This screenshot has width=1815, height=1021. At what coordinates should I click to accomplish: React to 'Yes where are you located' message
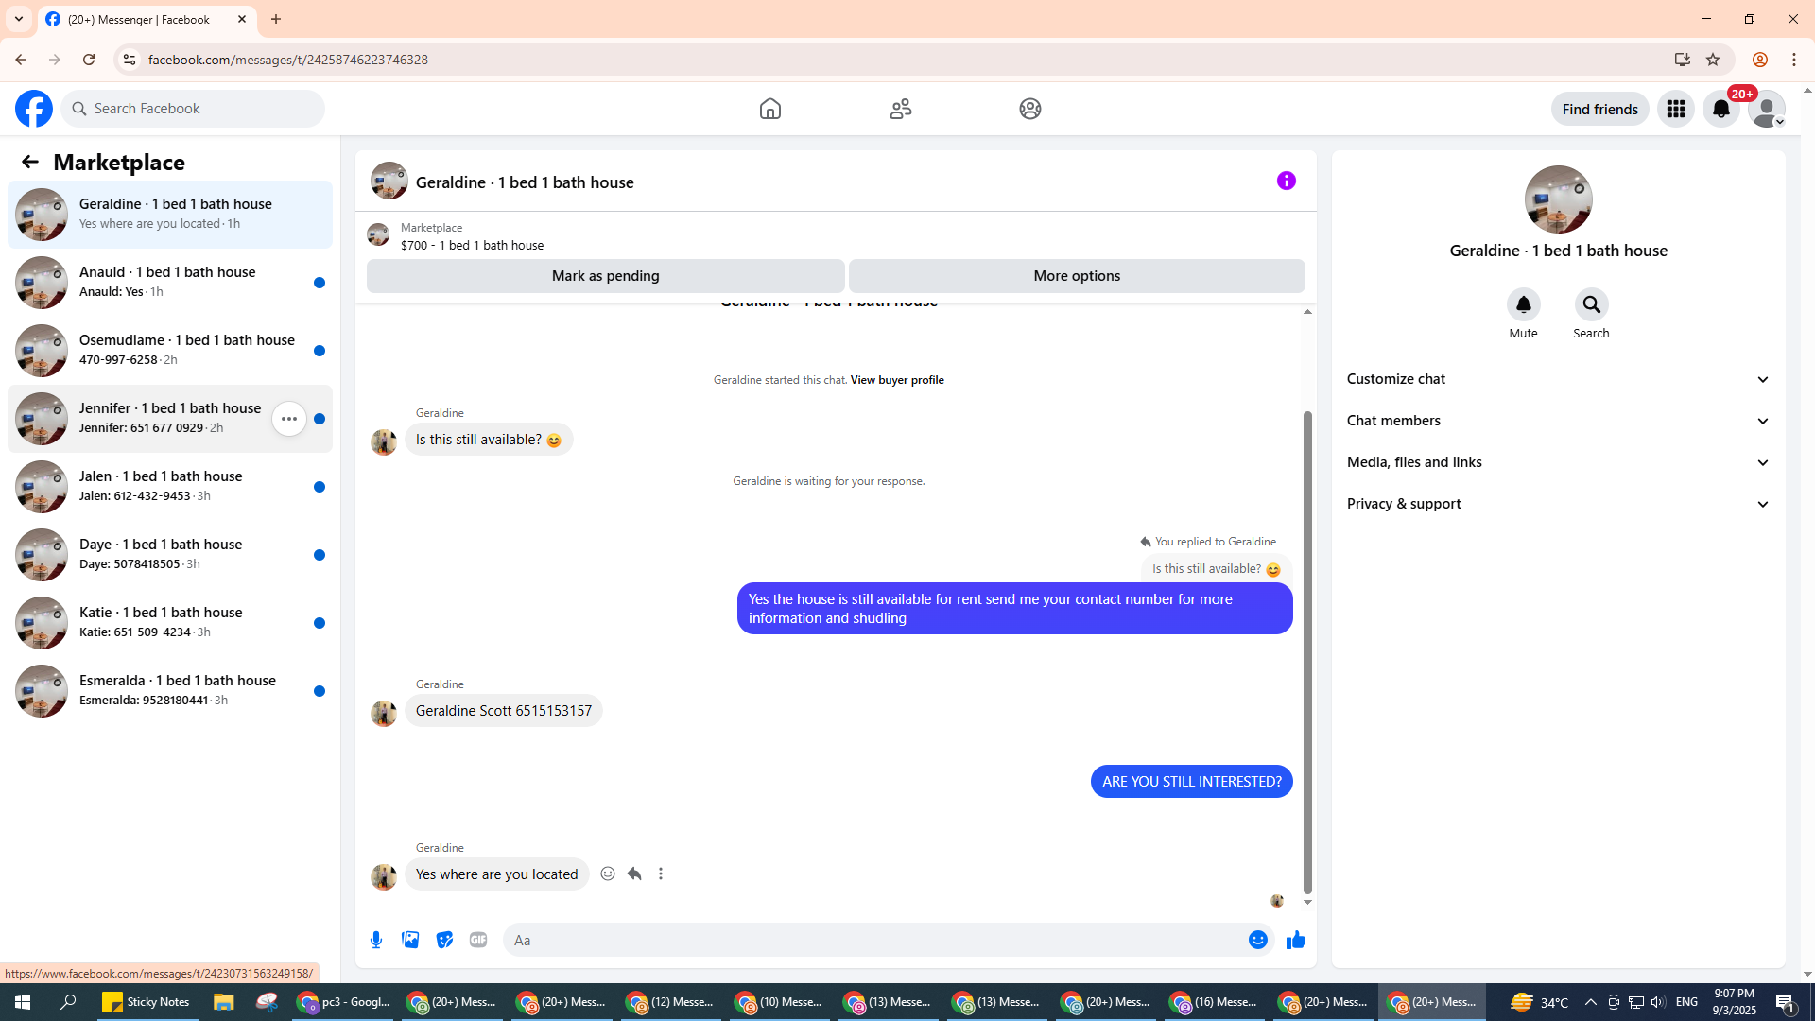(608, 874)
